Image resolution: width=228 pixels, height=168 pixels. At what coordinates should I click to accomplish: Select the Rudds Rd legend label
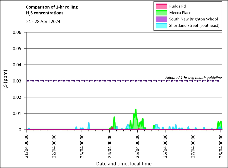(x=178, y=6)
